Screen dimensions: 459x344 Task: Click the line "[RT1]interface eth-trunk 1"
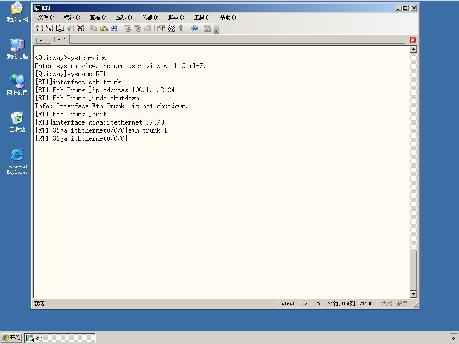coord(82,82)
